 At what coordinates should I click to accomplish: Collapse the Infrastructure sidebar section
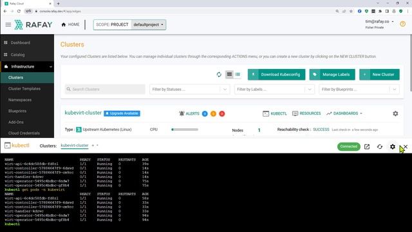pyautogui.click(x=27, y=66)
